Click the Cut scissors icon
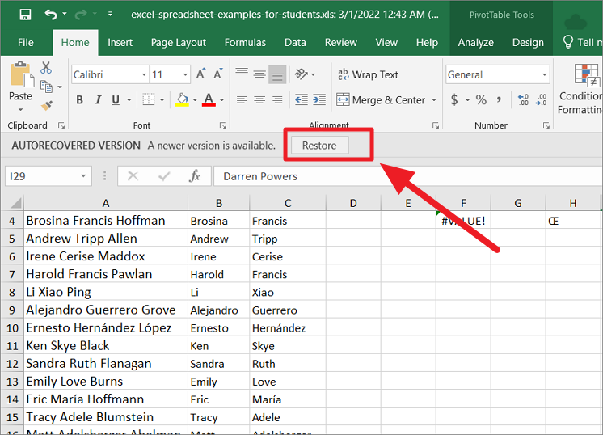 click(46, 68)
